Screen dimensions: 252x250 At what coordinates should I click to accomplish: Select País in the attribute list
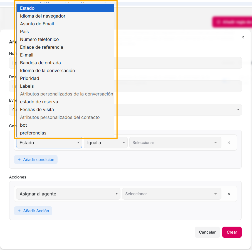point(24,32)
